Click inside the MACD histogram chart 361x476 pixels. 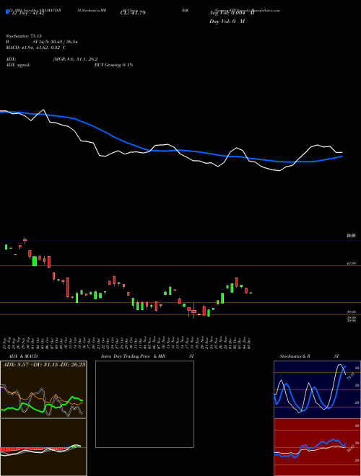[43, 447]
